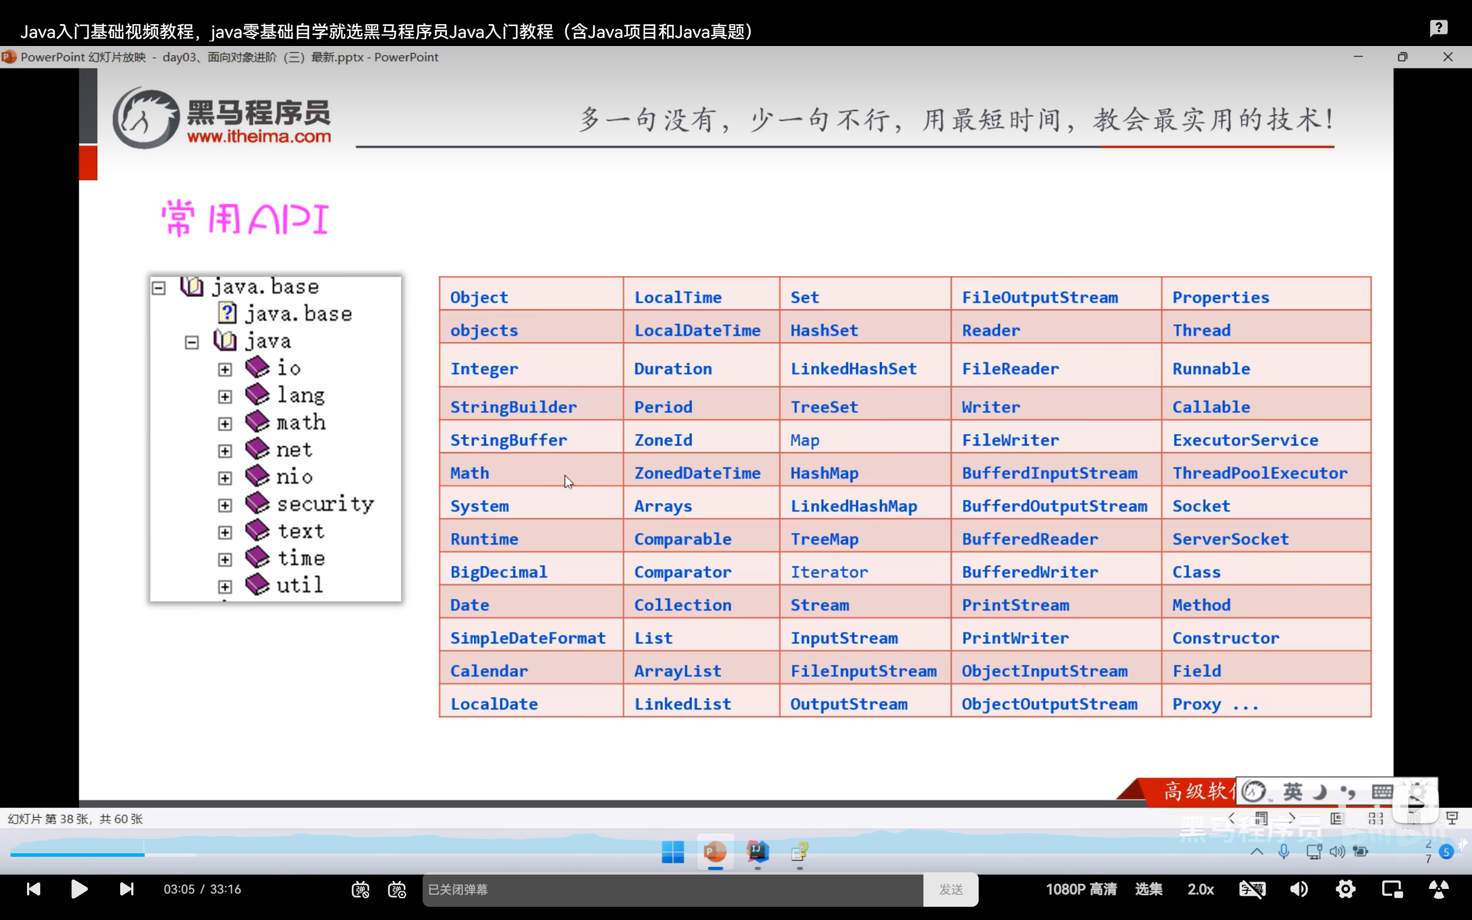Expand the io package plus box
This screenshot has width=1472, height=920.
pyautogui.click(x=225, y=369)
